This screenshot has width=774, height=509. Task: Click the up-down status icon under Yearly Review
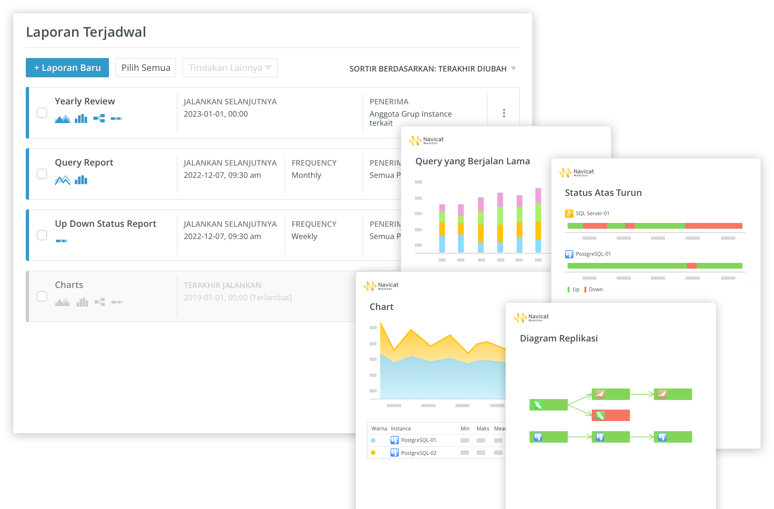coord(116,119)
